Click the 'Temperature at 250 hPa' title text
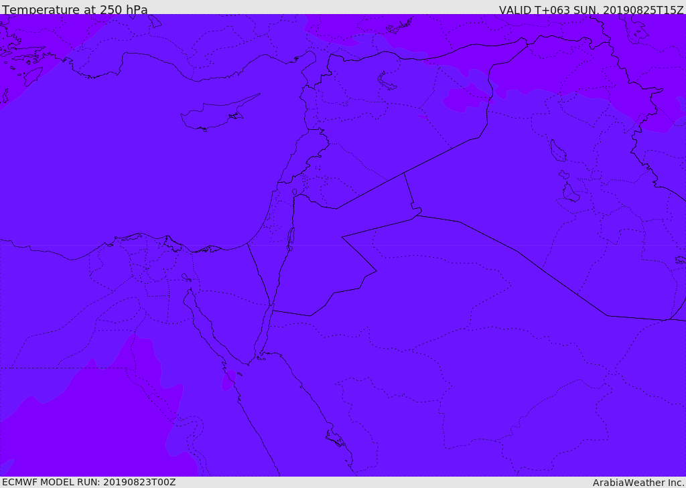 75,9
